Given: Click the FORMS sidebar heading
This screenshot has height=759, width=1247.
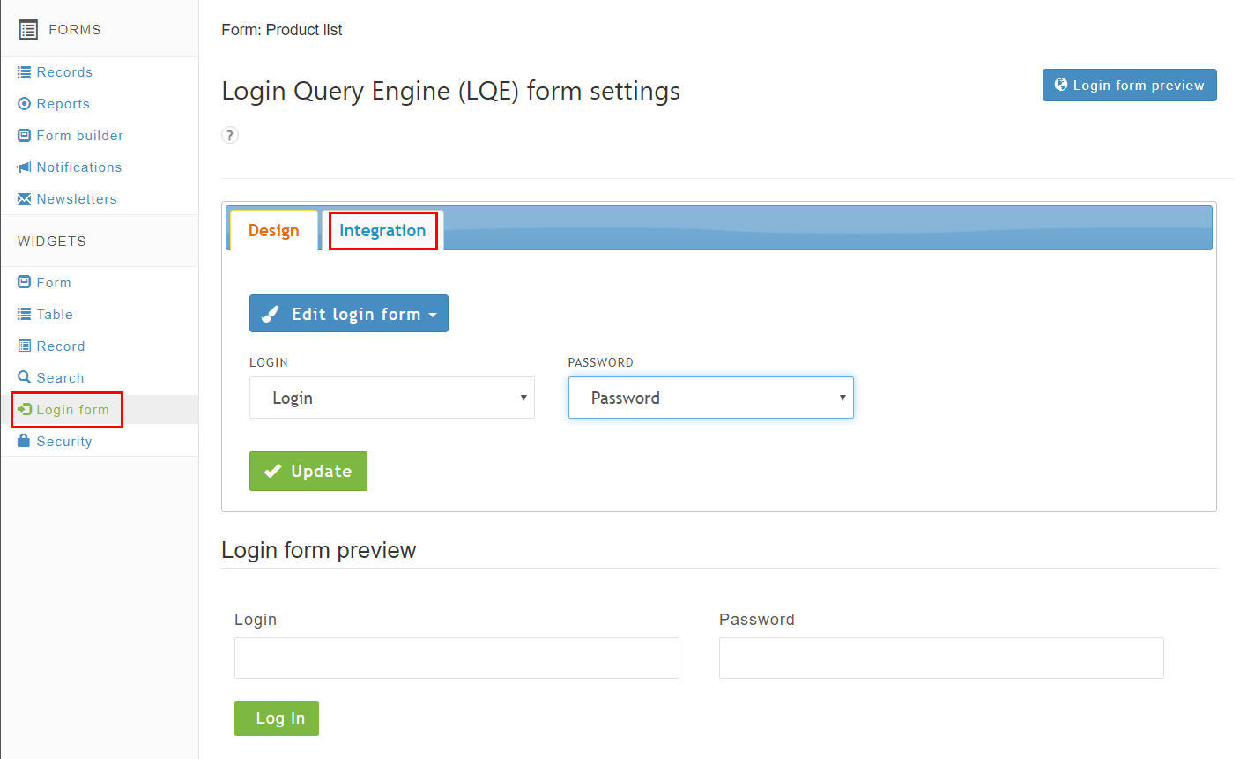Looking at the screenshot, I should (75, 30).
